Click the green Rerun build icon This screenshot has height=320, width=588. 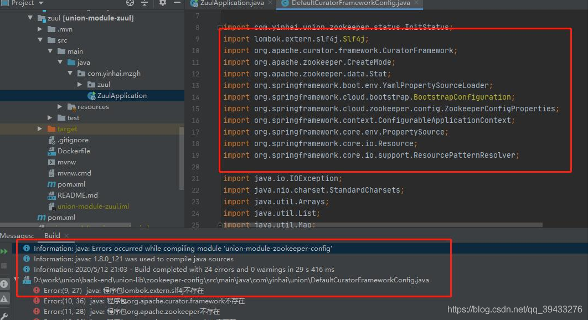click(4, 251)
